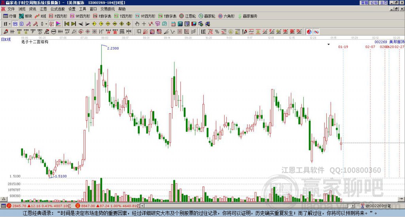The image size is (405, 217).
Task: Open the T数字表 tool
Action: (167, 16)
